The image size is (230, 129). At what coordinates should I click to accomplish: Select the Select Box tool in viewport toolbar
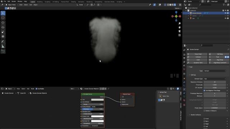click(3, 13)
